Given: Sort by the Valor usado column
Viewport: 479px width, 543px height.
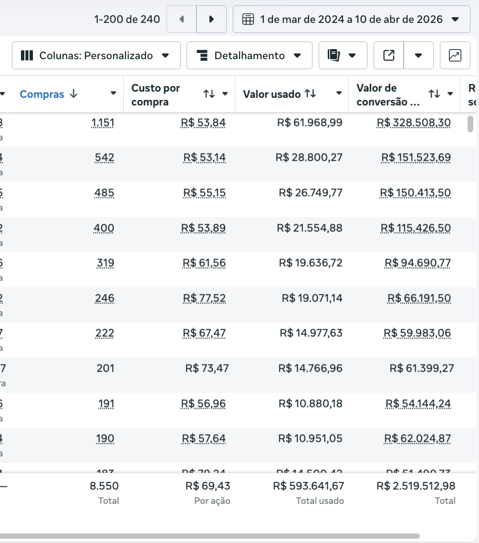Looking at the screenshot, I should [311, 94].
